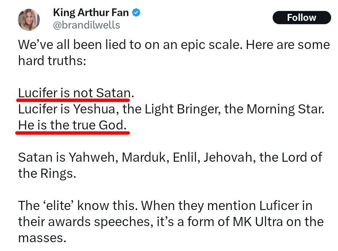Click the King Arthur Fan display name
The width and height of the screenshot is (338, 251).
[x=91, y=12]
